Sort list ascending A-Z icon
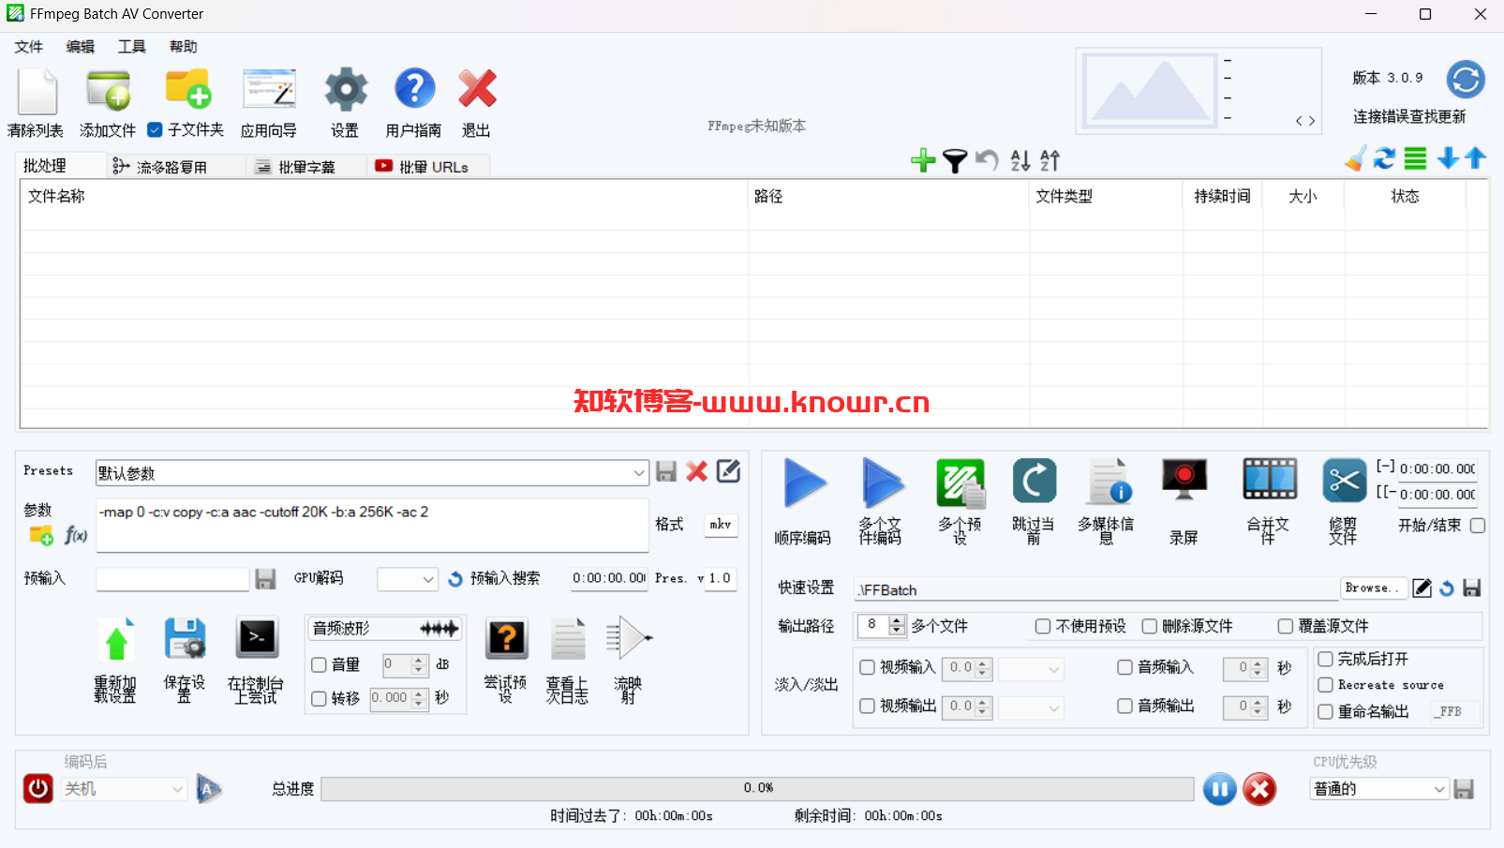 pyautogui.click(x=1020, y=161)
